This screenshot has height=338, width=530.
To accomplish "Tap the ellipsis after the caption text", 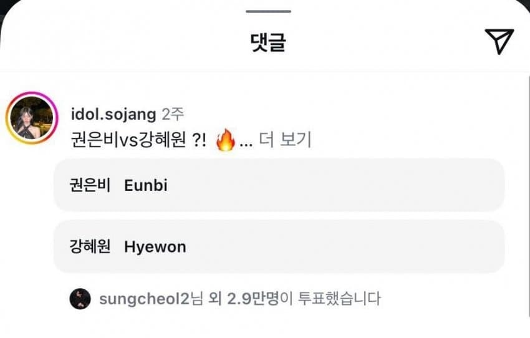I will point(246,145).
